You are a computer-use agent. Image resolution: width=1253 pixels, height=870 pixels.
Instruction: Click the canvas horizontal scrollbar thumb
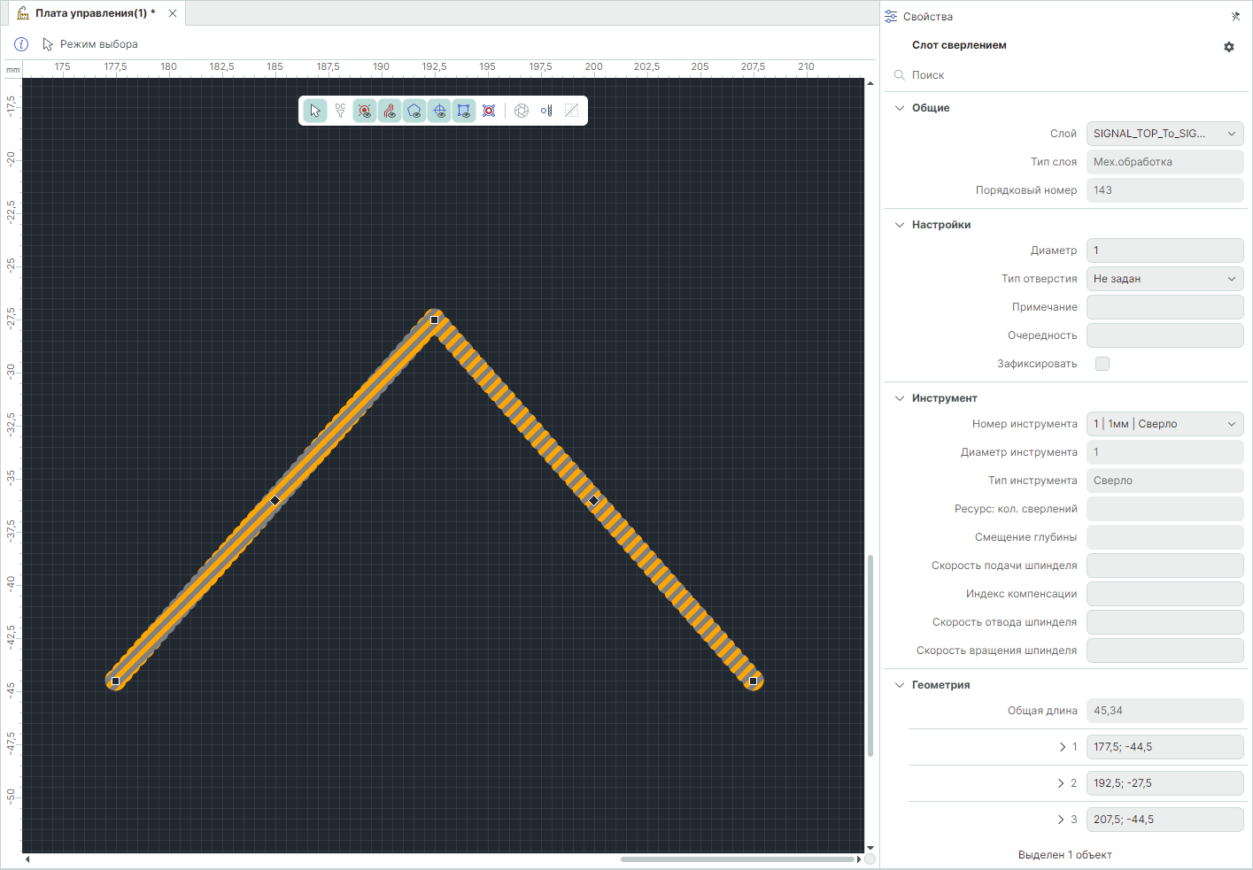tap(738, 859)
